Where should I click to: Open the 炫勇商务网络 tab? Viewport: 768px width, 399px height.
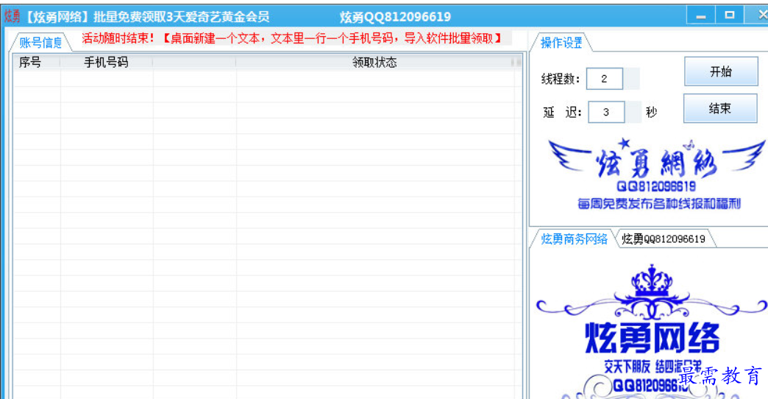[574, 239]
